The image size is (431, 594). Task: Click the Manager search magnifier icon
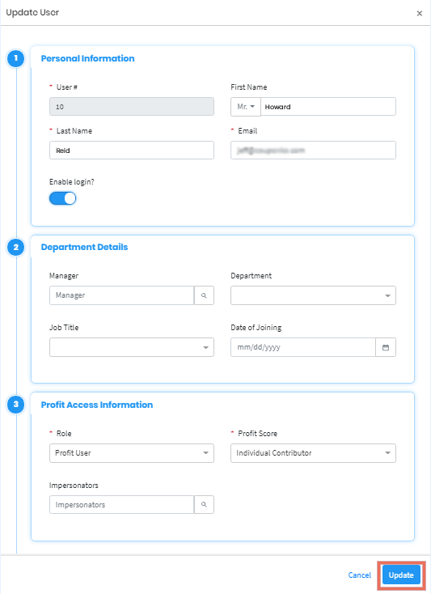[204, 295]
